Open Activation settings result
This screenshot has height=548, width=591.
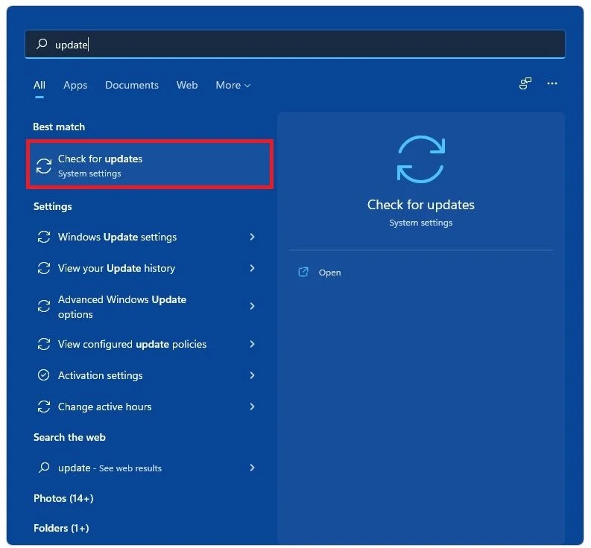click(147, 375)
